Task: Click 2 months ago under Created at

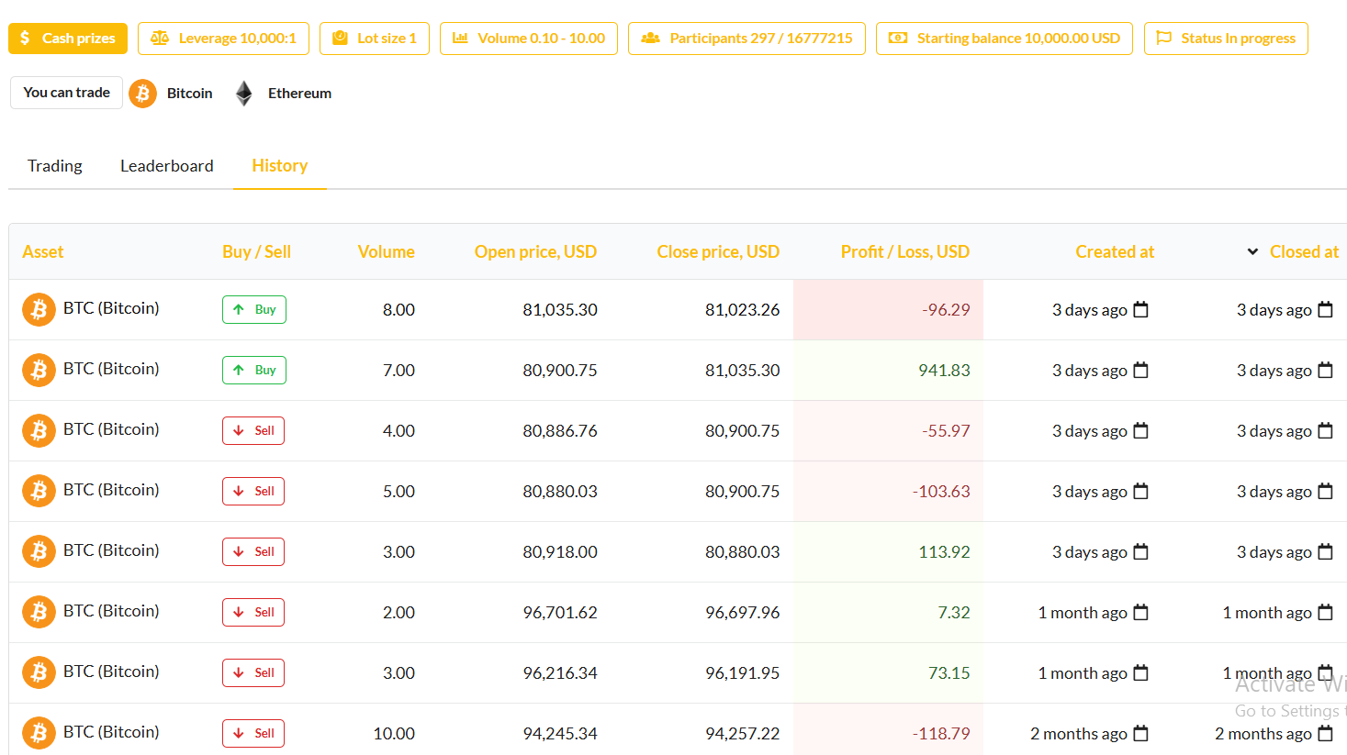Action: (1078, 734)
